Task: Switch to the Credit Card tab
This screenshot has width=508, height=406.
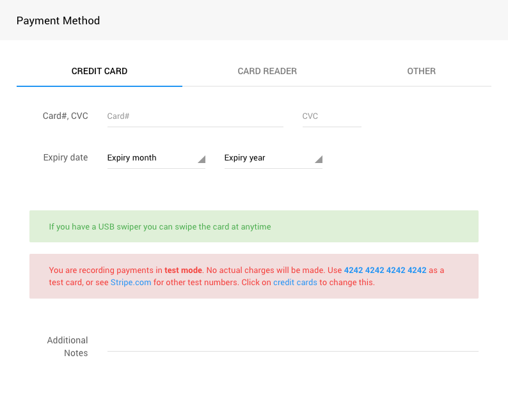Action: [99, 71]
